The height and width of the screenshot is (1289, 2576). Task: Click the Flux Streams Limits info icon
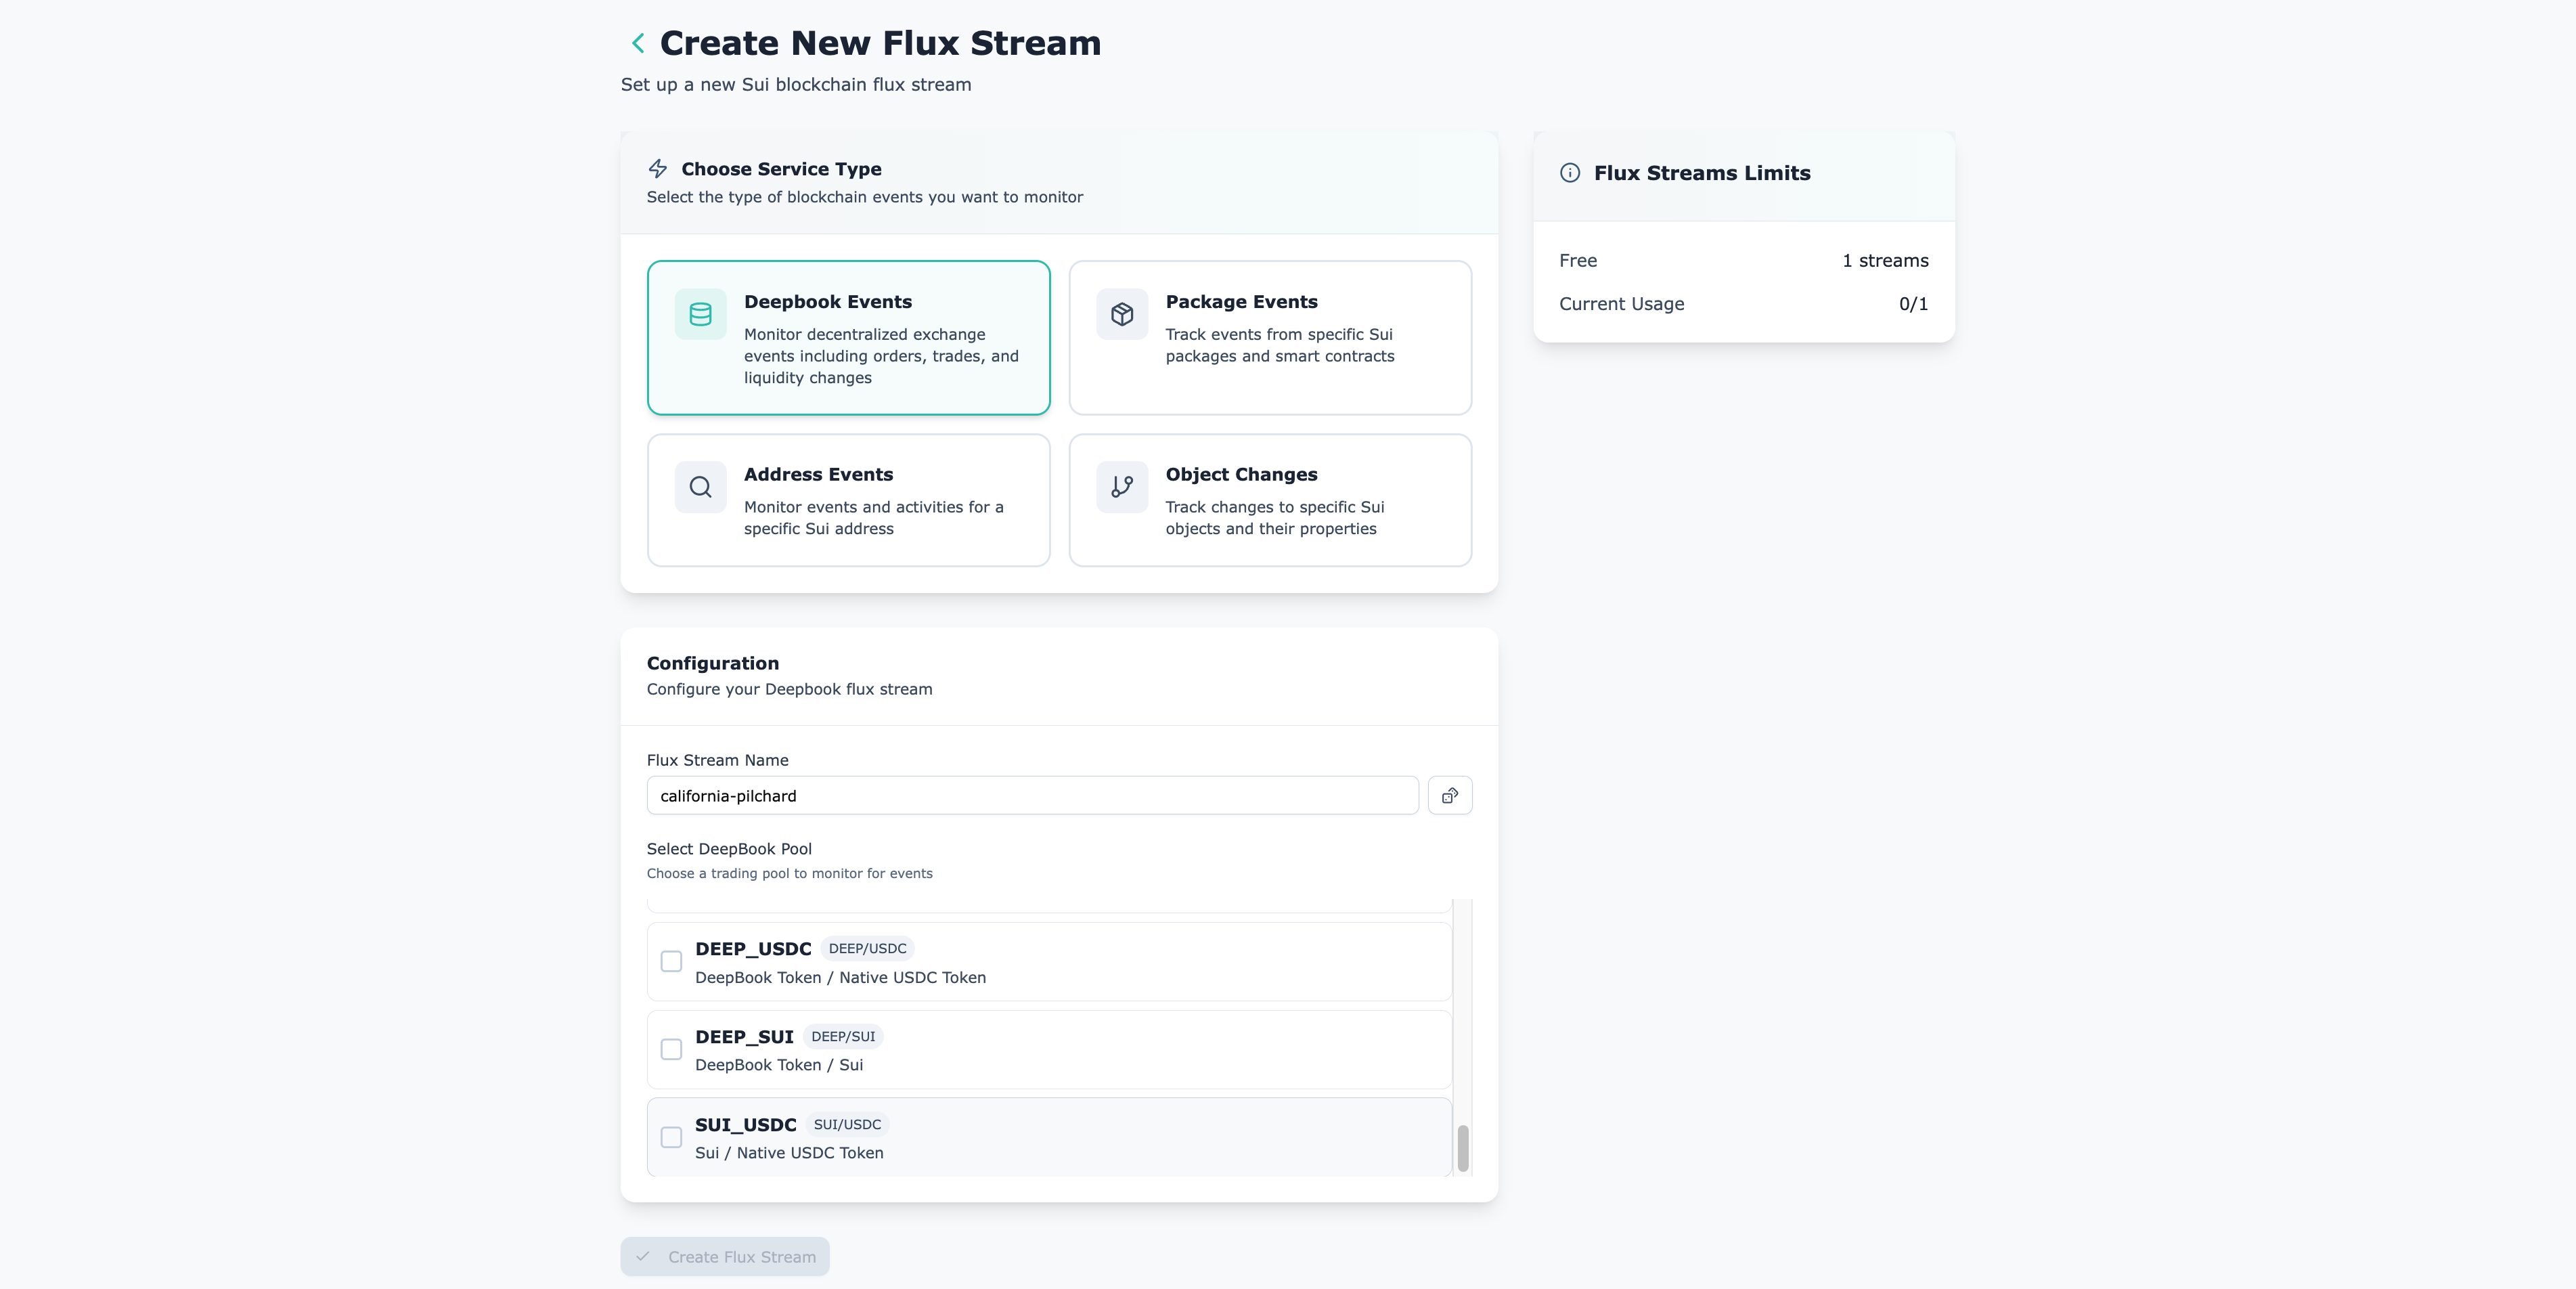[x=1570, y=173]
